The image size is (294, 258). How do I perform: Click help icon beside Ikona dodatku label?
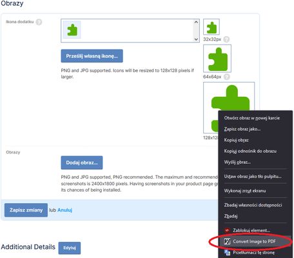tap(39, 22)
